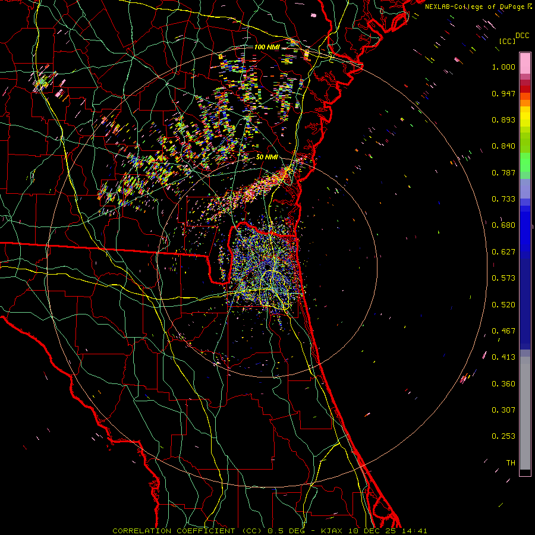Click the 0.253 scale value

point(503,436)
